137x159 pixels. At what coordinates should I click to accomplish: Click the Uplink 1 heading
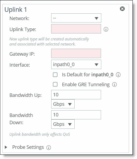click(16, 10)
